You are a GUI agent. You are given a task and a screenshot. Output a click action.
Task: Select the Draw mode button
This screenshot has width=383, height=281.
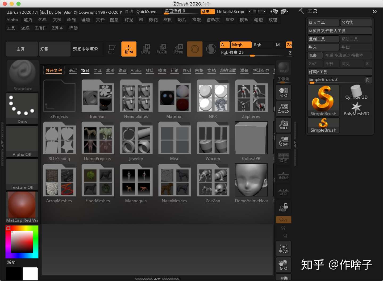click(129, 49)
